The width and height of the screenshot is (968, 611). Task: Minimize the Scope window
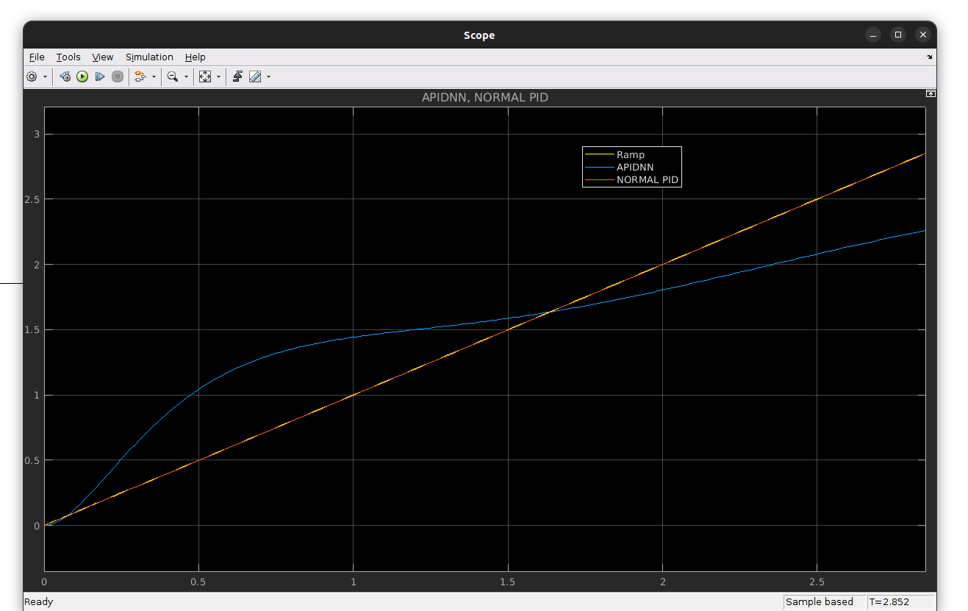(x=872, y=35)
